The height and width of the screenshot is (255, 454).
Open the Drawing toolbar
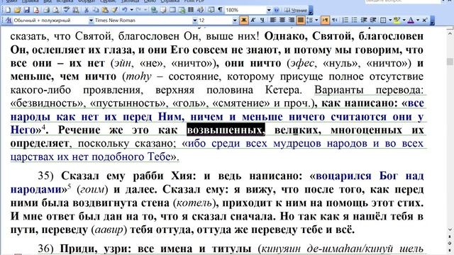click(200, 10)
